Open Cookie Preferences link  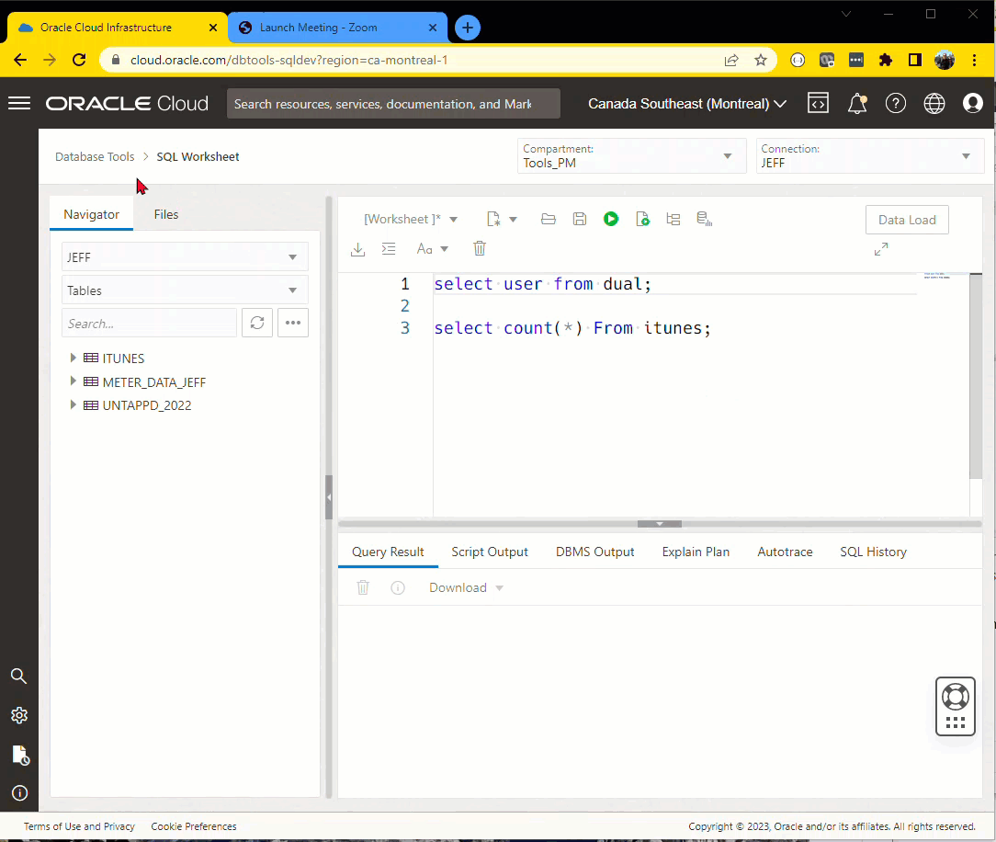[x=194, y=826]
